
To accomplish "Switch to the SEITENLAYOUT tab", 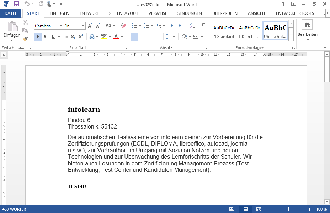I will 123,13.
